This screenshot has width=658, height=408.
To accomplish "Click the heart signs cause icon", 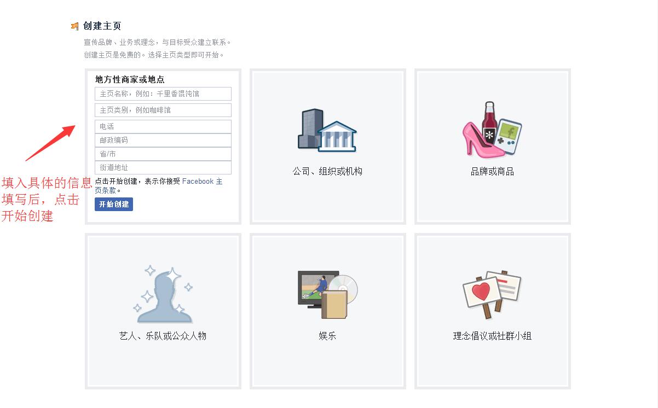I will coord(492,295).
